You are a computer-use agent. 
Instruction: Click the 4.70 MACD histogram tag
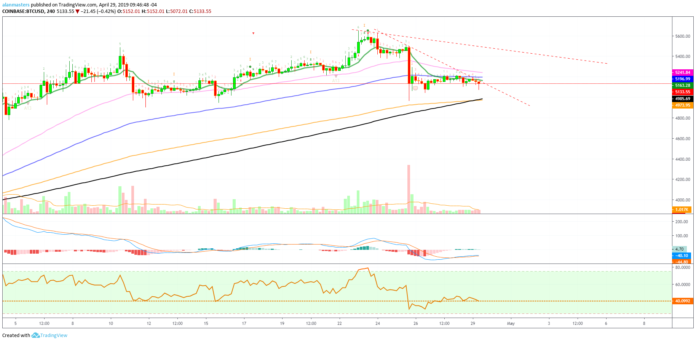coord(680,249)
